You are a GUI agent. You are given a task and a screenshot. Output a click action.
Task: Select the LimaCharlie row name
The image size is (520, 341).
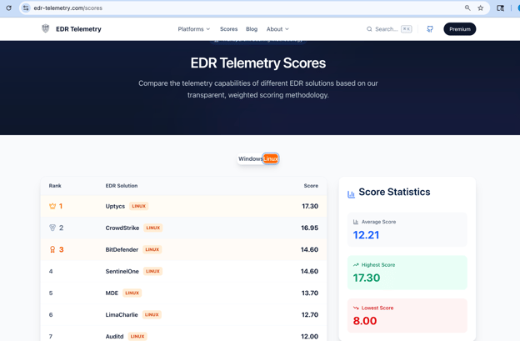[122, 315]
